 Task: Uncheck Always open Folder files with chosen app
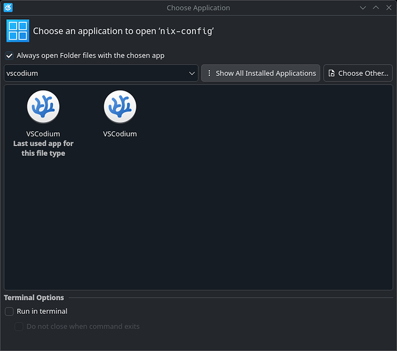click(9, 56)
